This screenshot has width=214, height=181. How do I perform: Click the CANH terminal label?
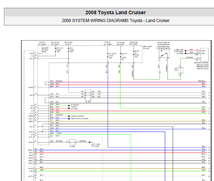(x=203, y=51)
